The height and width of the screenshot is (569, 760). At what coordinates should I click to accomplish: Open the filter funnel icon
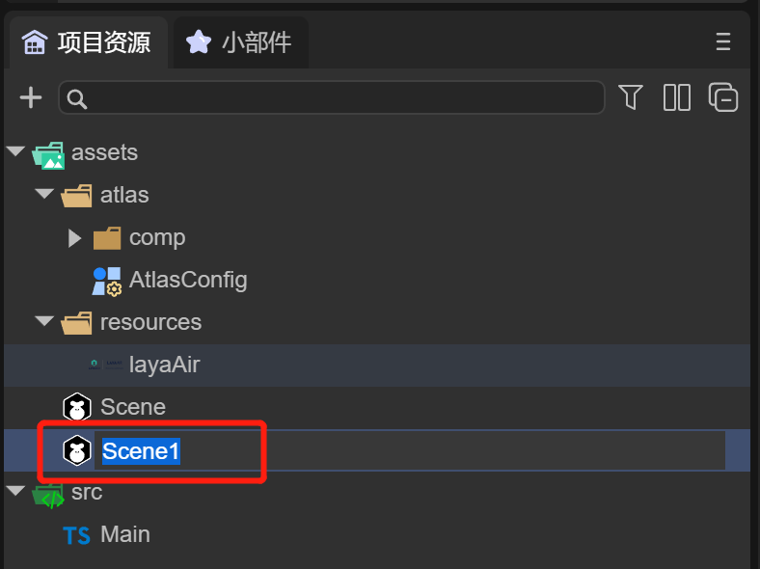(630, 97)
